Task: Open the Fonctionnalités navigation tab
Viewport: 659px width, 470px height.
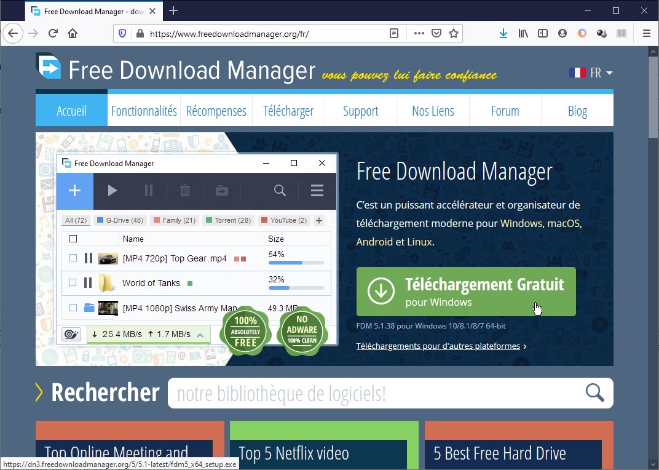Action: point(144,111)
